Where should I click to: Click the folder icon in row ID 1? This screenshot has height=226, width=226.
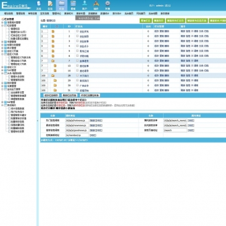click(x=53, y=31)
